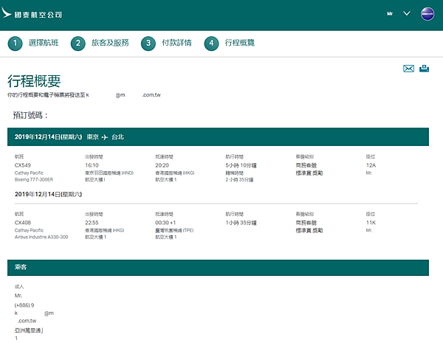Select flight number CX549
Viewport: 443px width, 343px height.
point(23,165)
